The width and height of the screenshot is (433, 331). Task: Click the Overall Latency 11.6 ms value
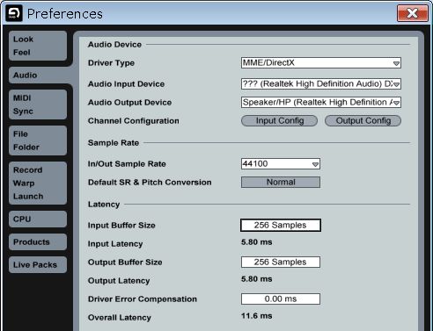tap(257, 316)
